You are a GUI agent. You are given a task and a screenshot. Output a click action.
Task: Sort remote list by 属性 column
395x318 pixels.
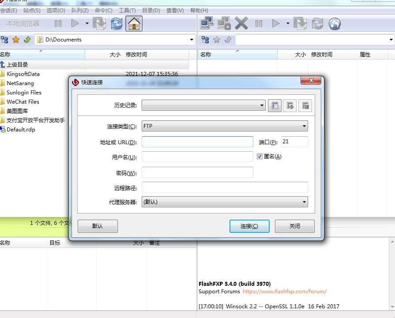click(x=372, y=54)
